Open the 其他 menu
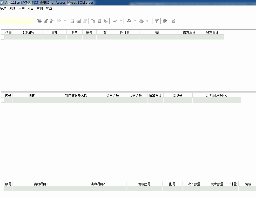The image size is (256, 197). pos(40,8)
